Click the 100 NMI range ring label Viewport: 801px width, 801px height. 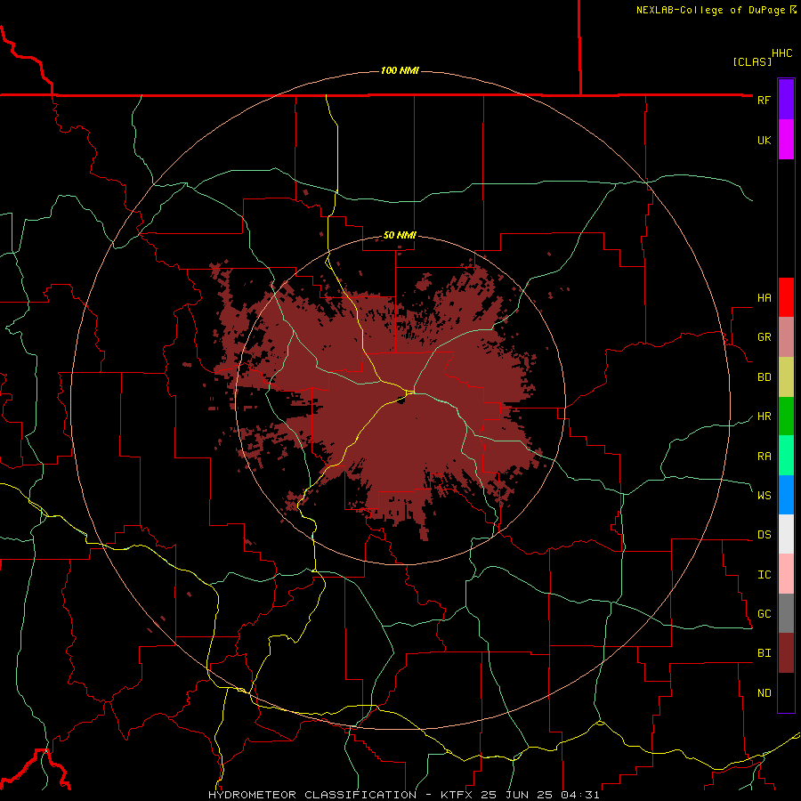400,70
